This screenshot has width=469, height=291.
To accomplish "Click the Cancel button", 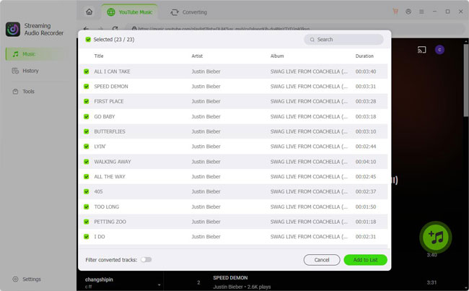I will (322, 260).
